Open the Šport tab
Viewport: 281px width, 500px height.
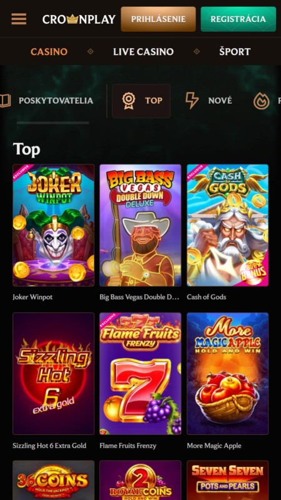[x=235, y=52]
